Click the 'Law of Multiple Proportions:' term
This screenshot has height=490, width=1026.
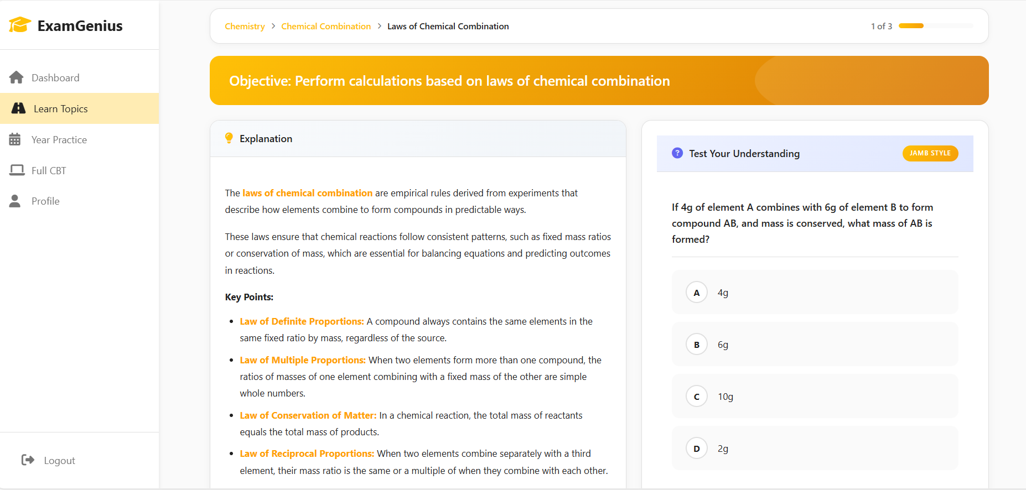[303, 360]
